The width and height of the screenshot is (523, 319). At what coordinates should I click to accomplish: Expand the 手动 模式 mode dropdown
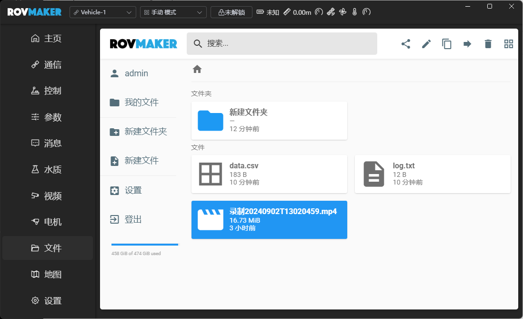(173, 12)
